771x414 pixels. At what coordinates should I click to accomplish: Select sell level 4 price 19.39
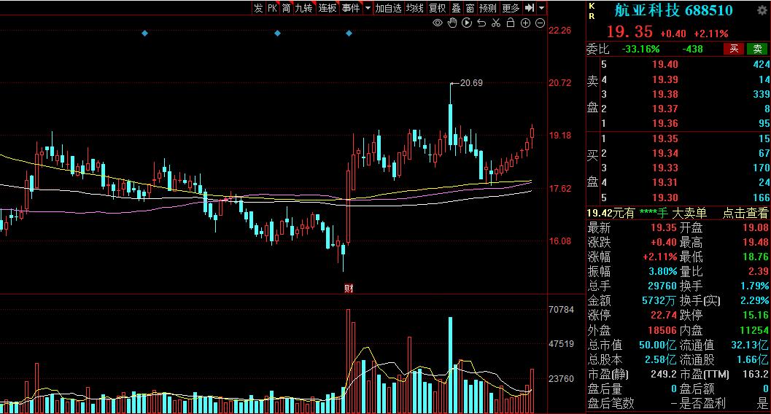point(665,79)
